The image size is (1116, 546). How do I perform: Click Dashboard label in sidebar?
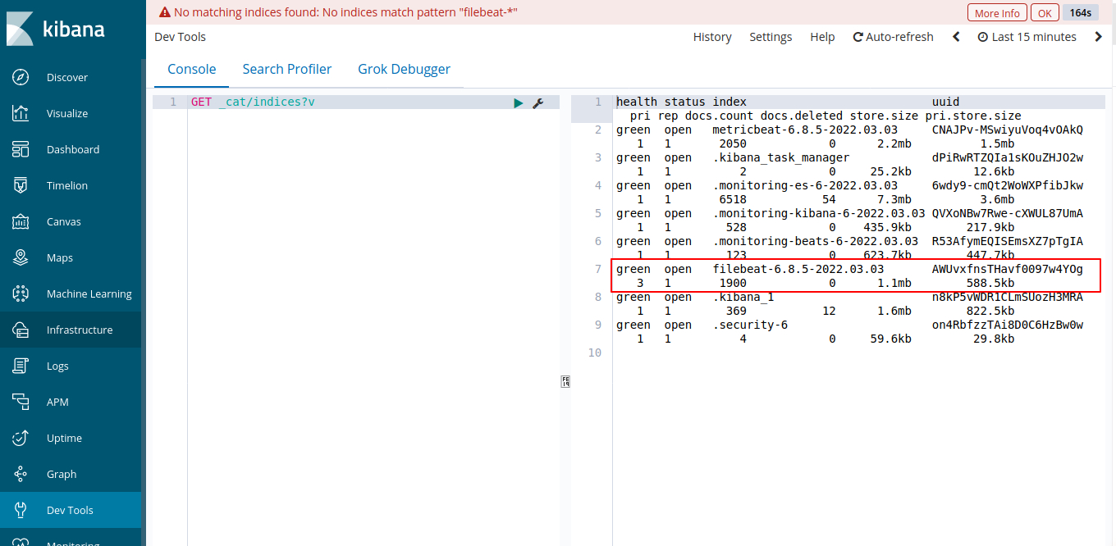pyautogui.click(x=73, y=149)
